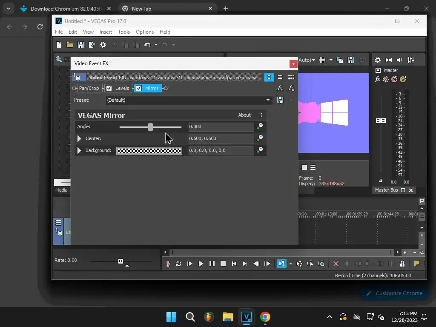Toggle the Normal Edit tool
The width and height of the screenshot is (436, 327).
coord(282,263)
